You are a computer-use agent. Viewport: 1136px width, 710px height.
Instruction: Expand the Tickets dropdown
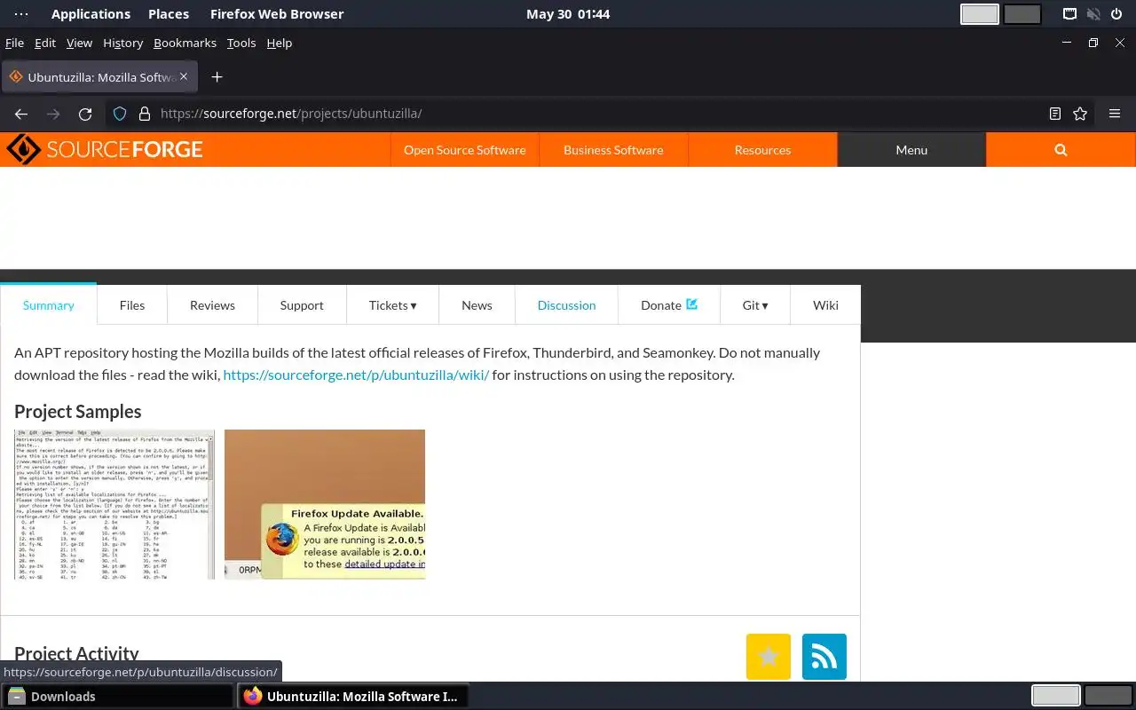392,305
